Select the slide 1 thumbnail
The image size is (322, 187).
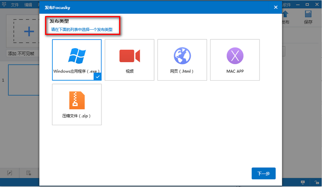coord(23,80)
